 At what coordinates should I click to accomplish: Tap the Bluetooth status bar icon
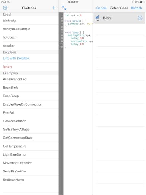(x=133, y=2)
